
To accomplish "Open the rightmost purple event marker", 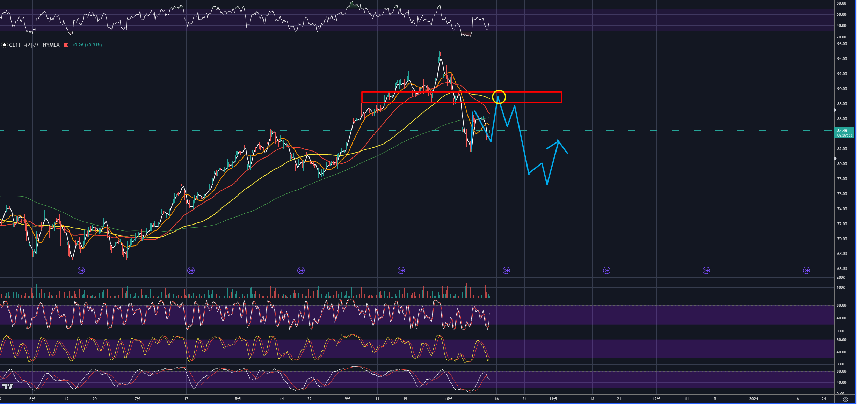I will click(x=806, y=270).
